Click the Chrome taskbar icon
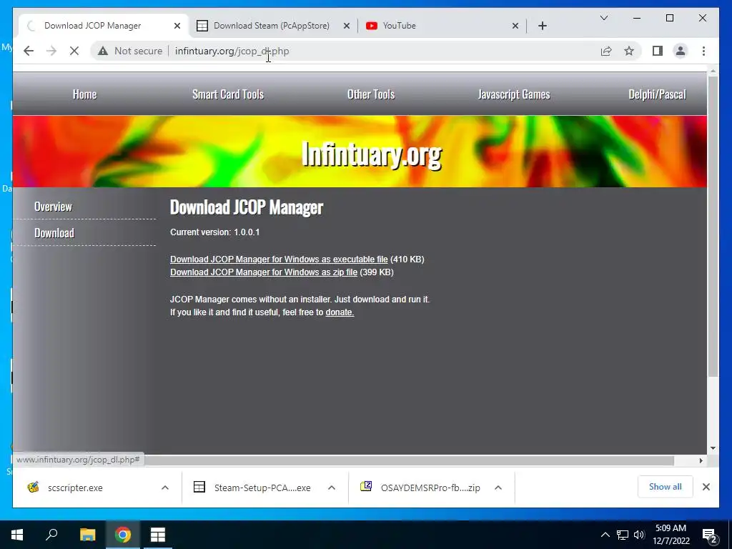The width and height of the screenshot is (732, 549). (x=123, y=535)
